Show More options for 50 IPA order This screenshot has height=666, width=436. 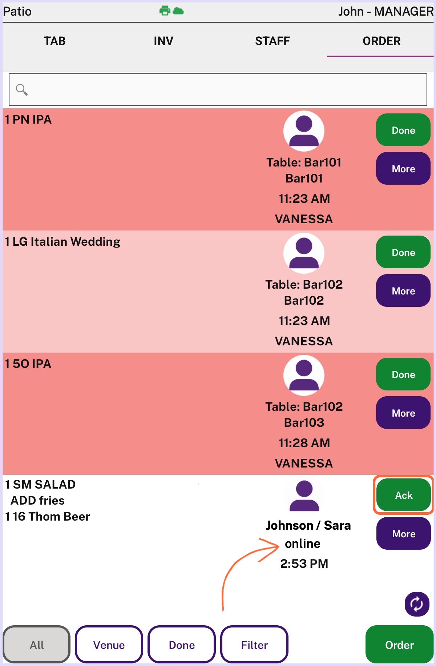[403, 413]
